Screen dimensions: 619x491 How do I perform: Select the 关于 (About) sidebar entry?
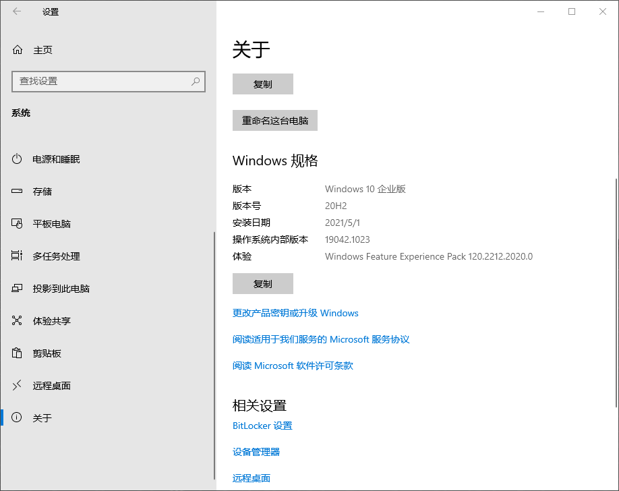click(x=42, y=417)
